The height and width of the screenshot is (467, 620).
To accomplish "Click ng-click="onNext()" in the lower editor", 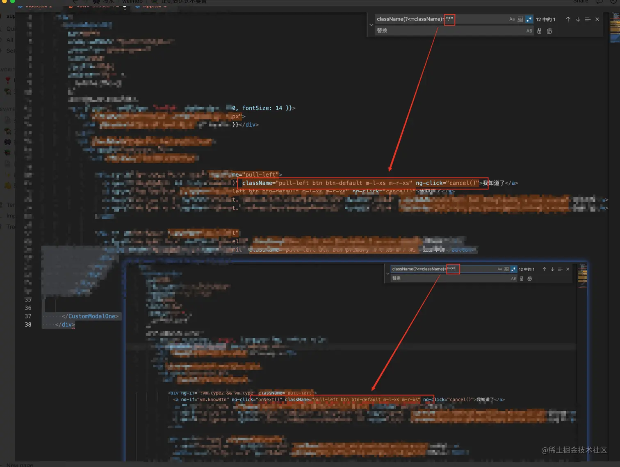I will pos(257,399).
